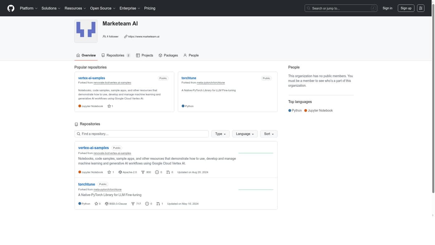Open the Pricing page
Image resolution: width=435 pixels, height=245 pixels.
tap(150, 8)
